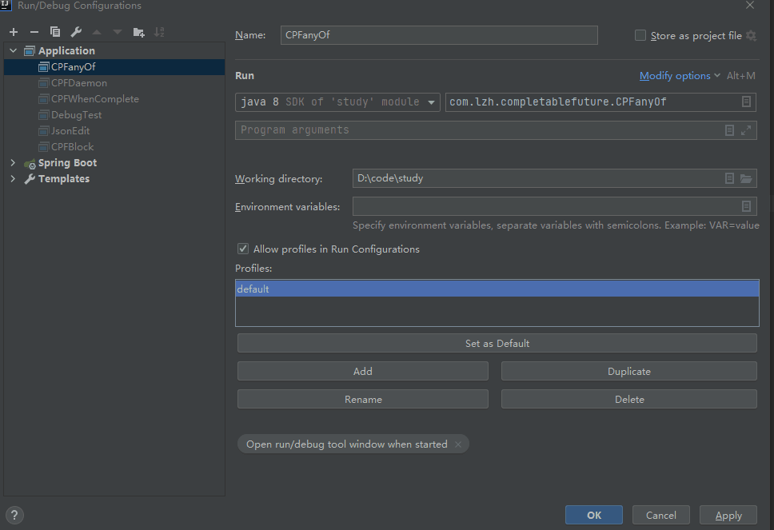Click the Sort Configurations icon
Viewport: 774px width, 530px height.
tap(159, 32)
